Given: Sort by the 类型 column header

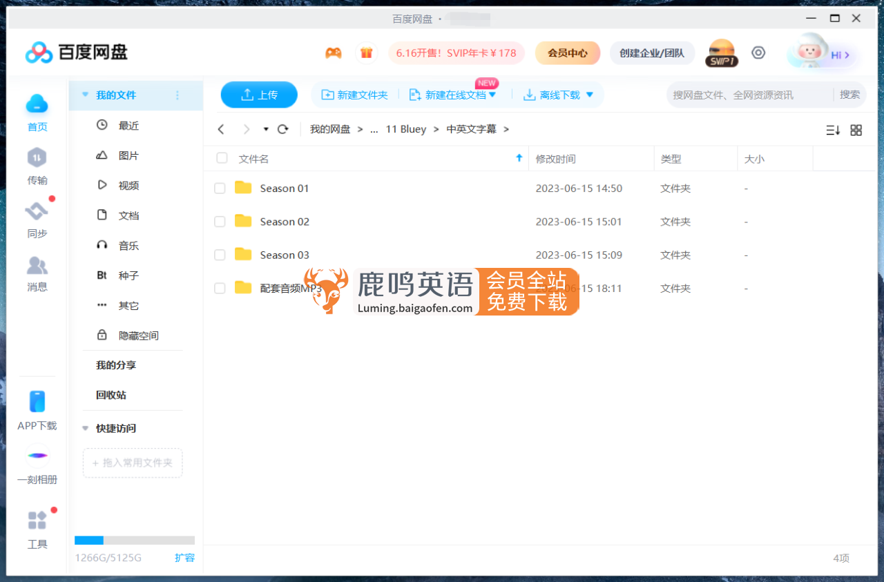Looking at the screenshot, I should [x=671, y=159].
